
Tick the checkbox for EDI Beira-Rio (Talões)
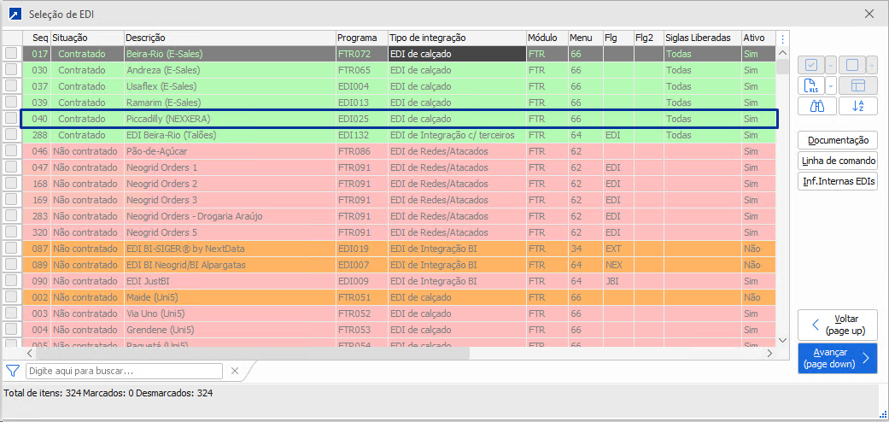11,135
